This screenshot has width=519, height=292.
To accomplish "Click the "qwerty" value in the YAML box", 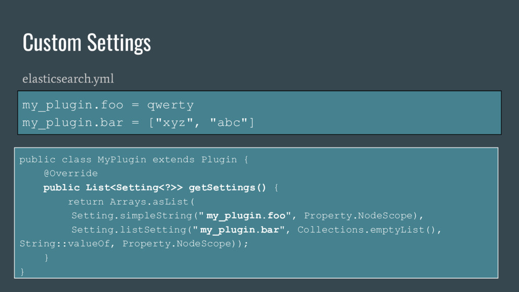I will click(170, 105).
